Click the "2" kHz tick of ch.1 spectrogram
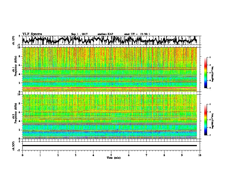The height and width of the screenshot is (174, 225). (x=20, y=83)
